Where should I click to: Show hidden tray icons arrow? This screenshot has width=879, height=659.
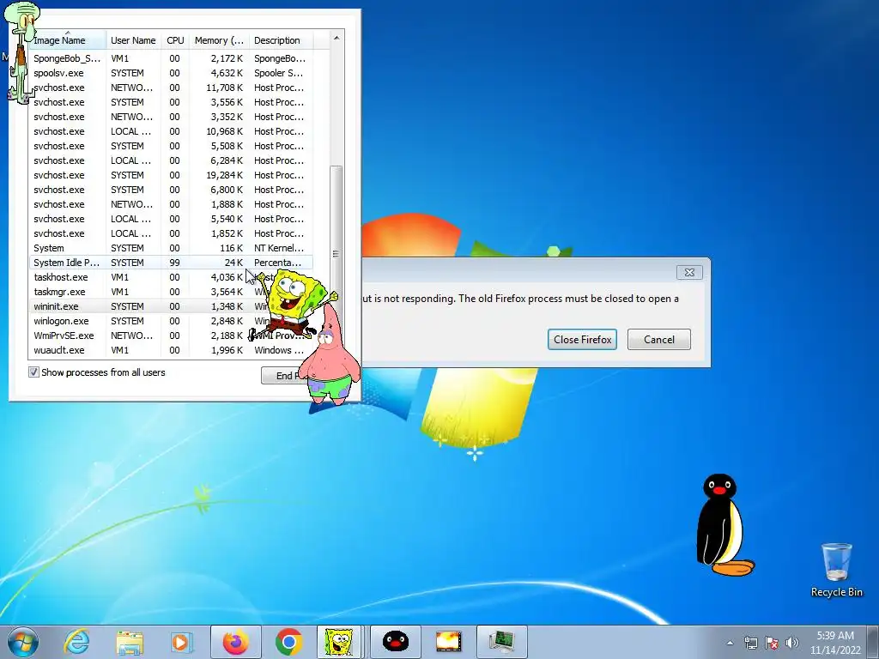coord(730,643)
